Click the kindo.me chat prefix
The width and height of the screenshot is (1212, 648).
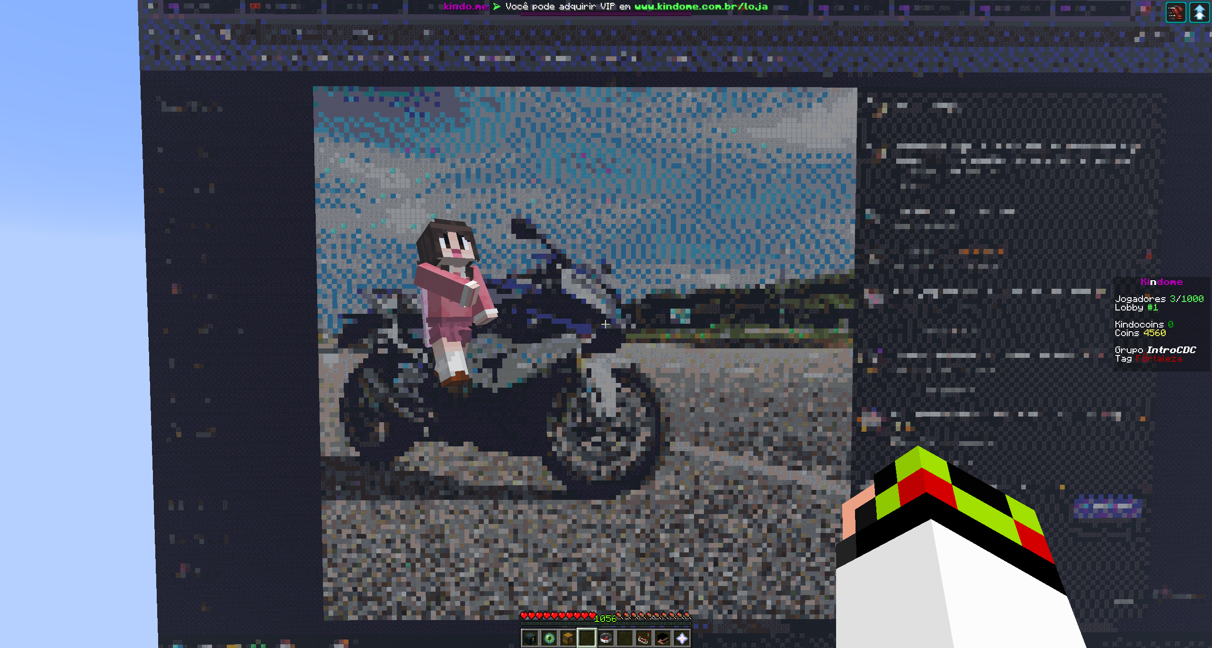click(x=465, y=7)
